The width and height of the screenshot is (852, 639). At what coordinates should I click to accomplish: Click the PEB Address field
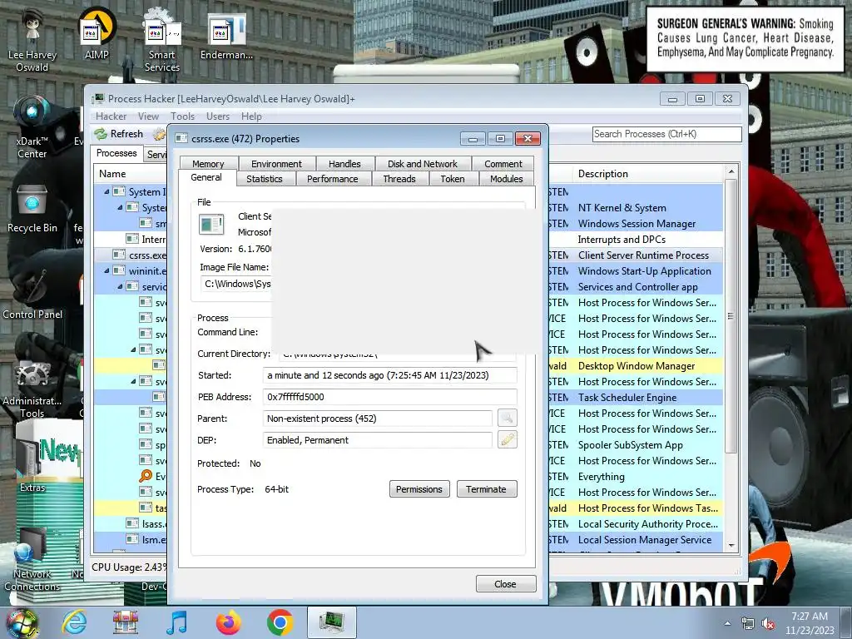389,397
